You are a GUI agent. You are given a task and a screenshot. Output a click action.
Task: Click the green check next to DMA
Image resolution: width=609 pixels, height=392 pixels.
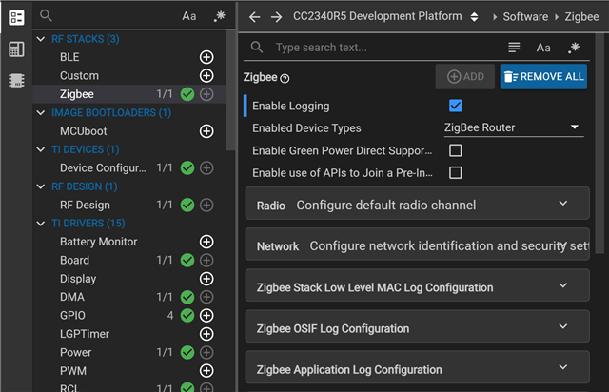click(187, 297)
